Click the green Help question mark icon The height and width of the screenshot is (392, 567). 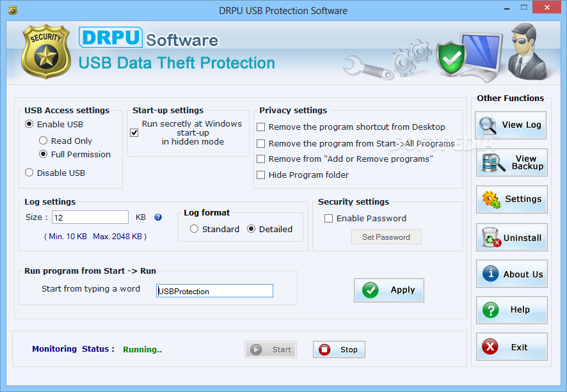pos(491,310)
